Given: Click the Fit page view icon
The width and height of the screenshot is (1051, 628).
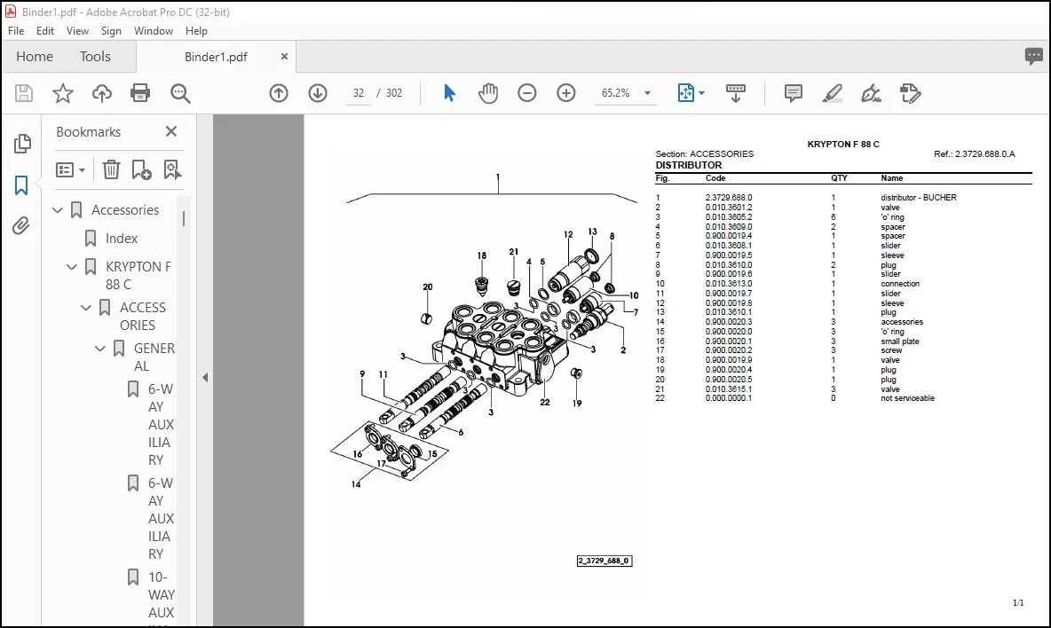Looking at the screenshot, I should [685, 93].
